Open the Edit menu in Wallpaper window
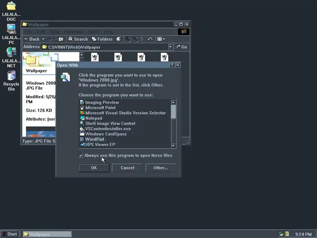This screenshot has height=238, width=317. pyautogui.click(x=41, y=32)
